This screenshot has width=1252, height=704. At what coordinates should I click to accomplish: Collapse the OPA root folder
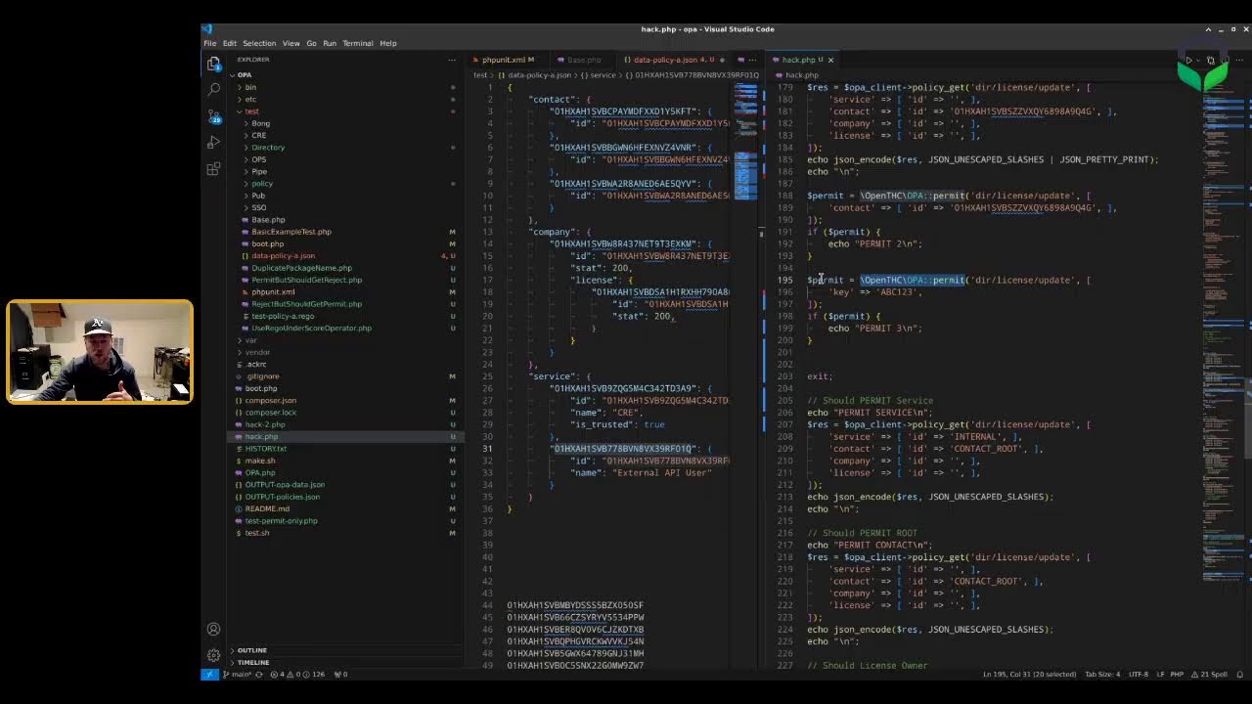pos(244,75)
